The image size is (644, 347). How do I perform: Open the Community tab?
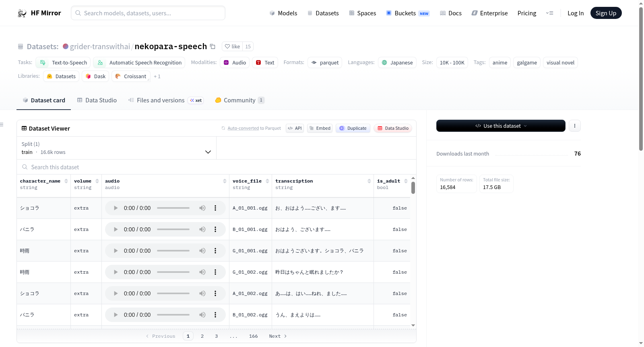[239, 100]
